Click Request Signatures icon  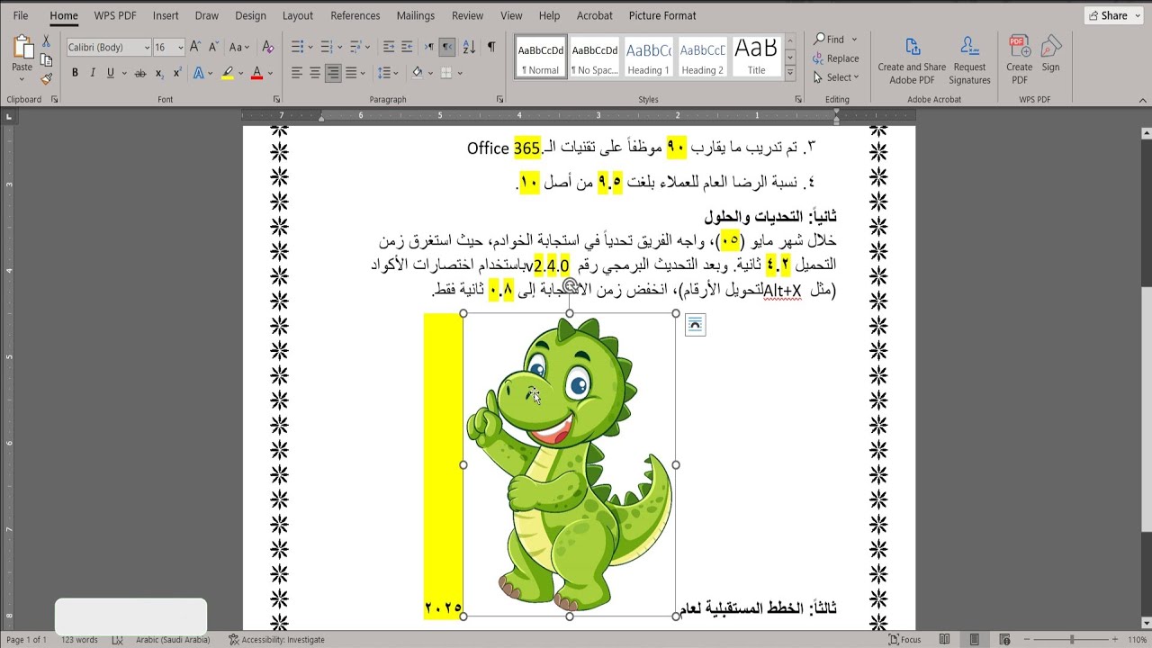pos(969,61)
